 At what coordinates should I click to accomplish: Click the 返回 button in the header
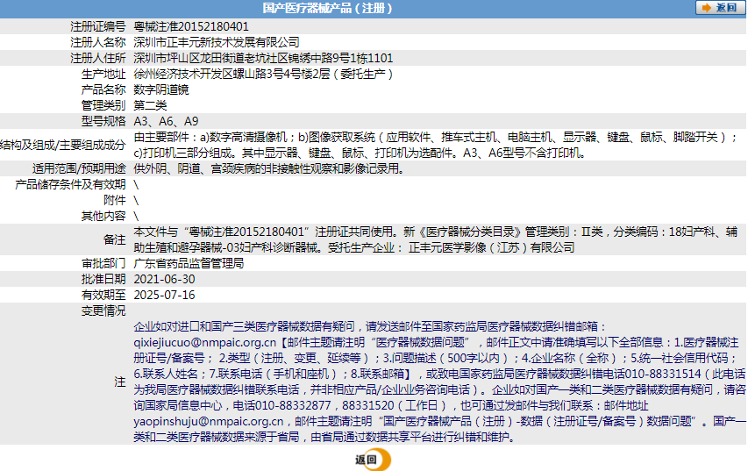coord(719,8)
